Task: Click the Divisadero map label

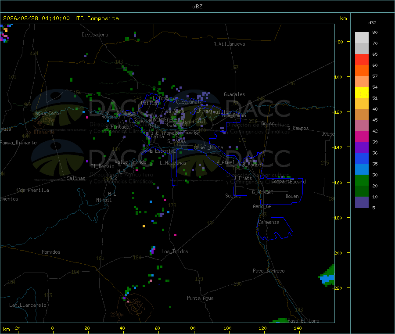Action: [x=95, y=35]
